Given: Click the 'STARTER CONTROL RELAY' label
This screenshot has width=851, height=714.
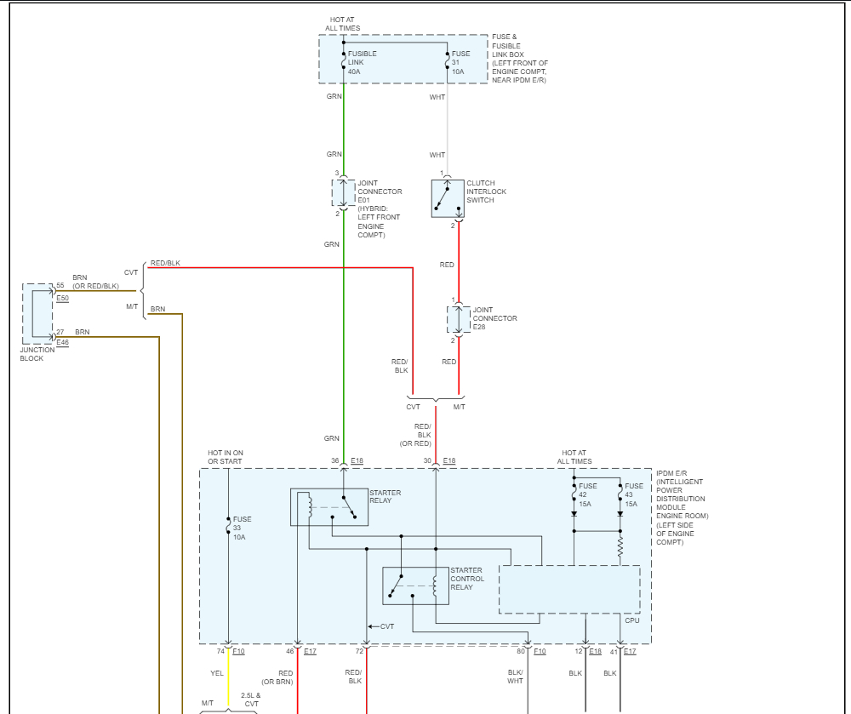Looking at the screenshot, I should [x=466, y=579].
